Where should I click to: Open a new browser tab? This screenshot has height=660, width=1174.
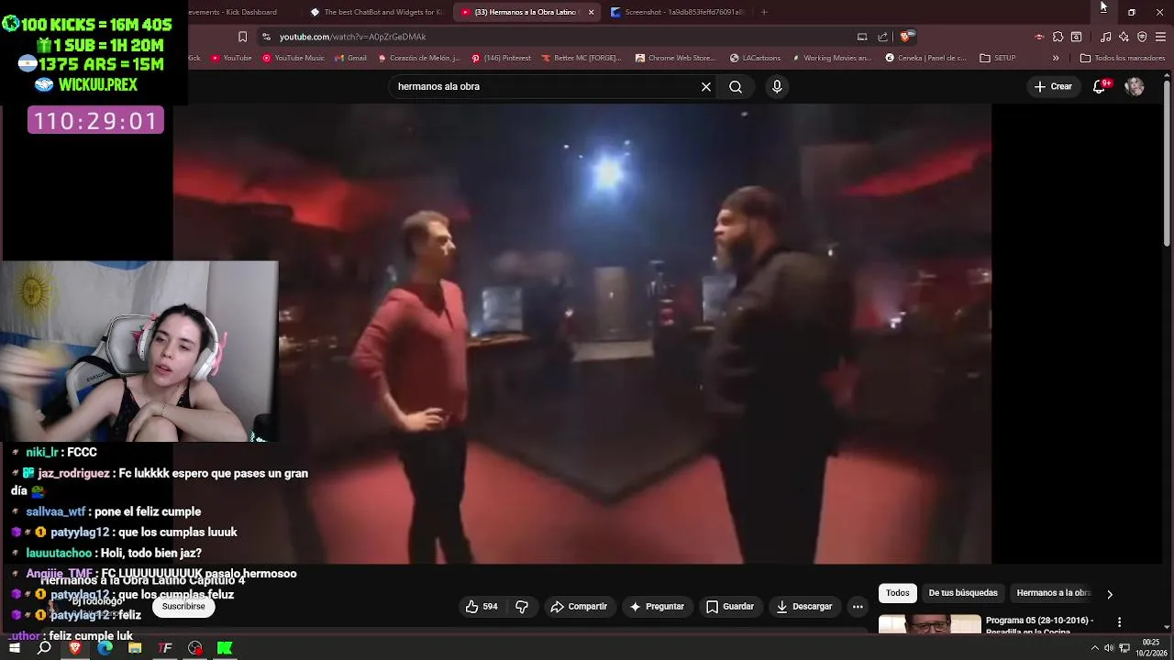pyautogui.click(x=764, y=12)
